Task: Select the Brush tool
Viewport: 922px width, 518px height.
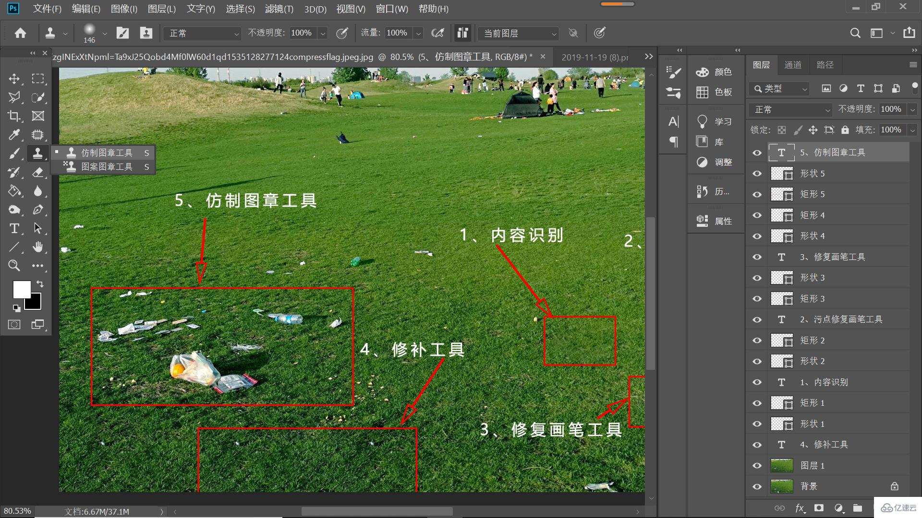Action: pos(14,153)
